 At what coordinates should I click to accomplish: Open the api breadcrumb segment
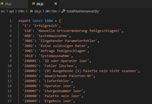point(11,11)
